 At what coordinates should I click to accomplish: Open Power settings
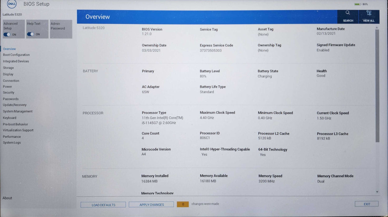coord(7,87)
